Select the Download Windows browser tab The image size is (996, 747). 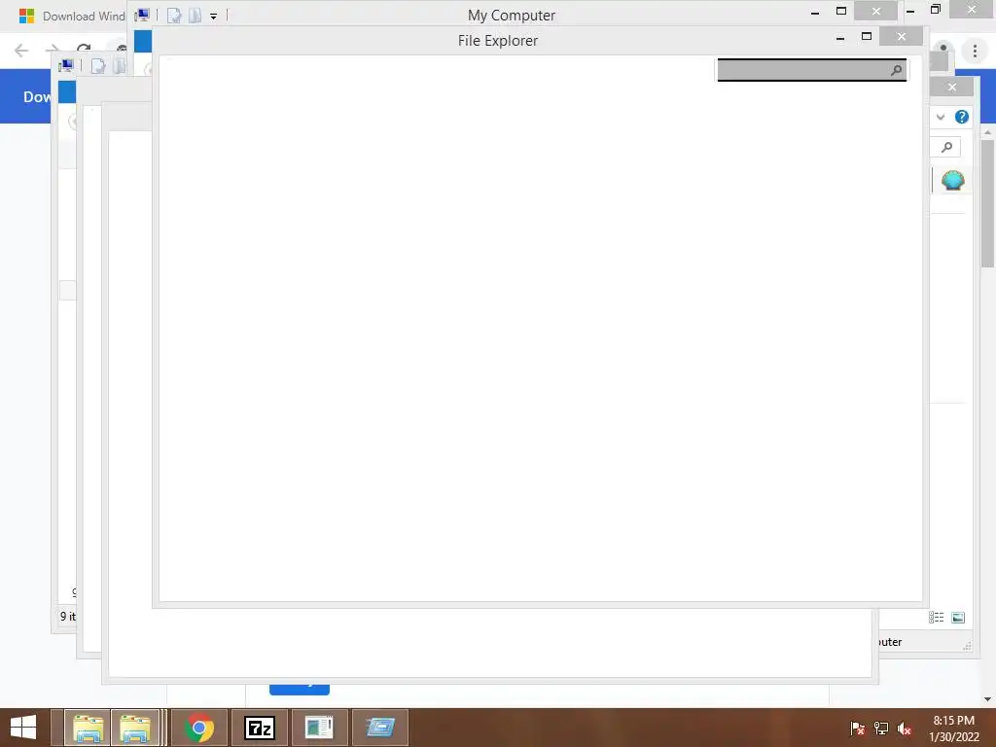(72, 16)
